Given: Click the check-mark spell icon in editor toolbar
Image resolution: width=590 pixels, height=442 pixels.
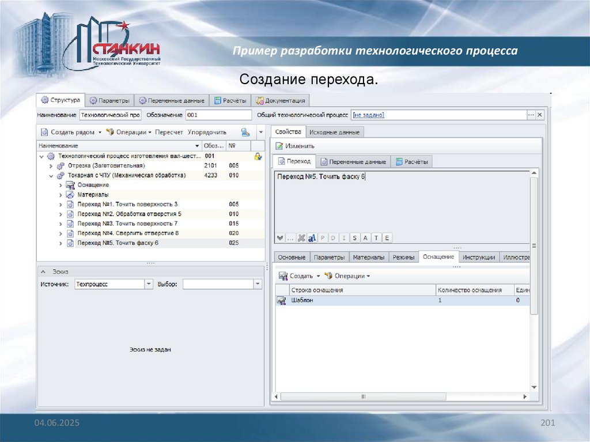Looking at the screenshot, I should coord(280,238).
